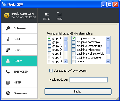Click the groups list scrollbar thumb

point(66,46)
